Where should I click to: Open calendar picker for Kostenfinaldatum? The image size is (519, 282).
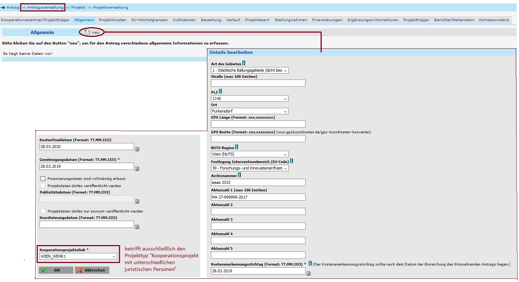[x=137, y=149]
